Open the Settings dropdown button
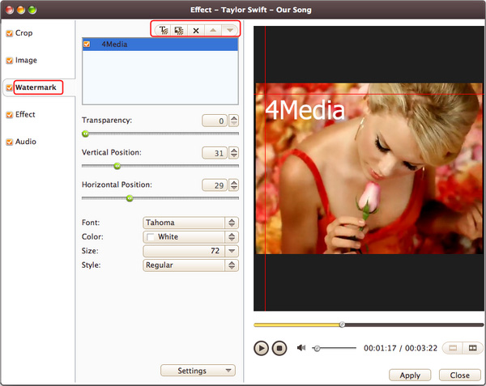Viewport: 486px width, 386px height. (x=198, y=371)
